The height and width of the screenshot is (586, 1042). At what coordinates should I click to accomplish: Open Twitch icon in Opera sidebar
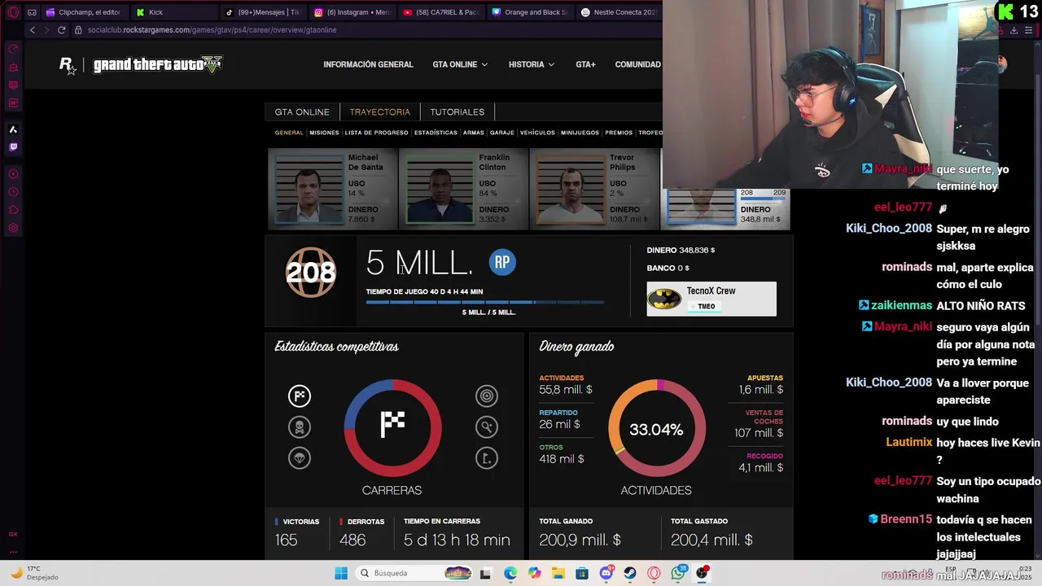[13, 147]
